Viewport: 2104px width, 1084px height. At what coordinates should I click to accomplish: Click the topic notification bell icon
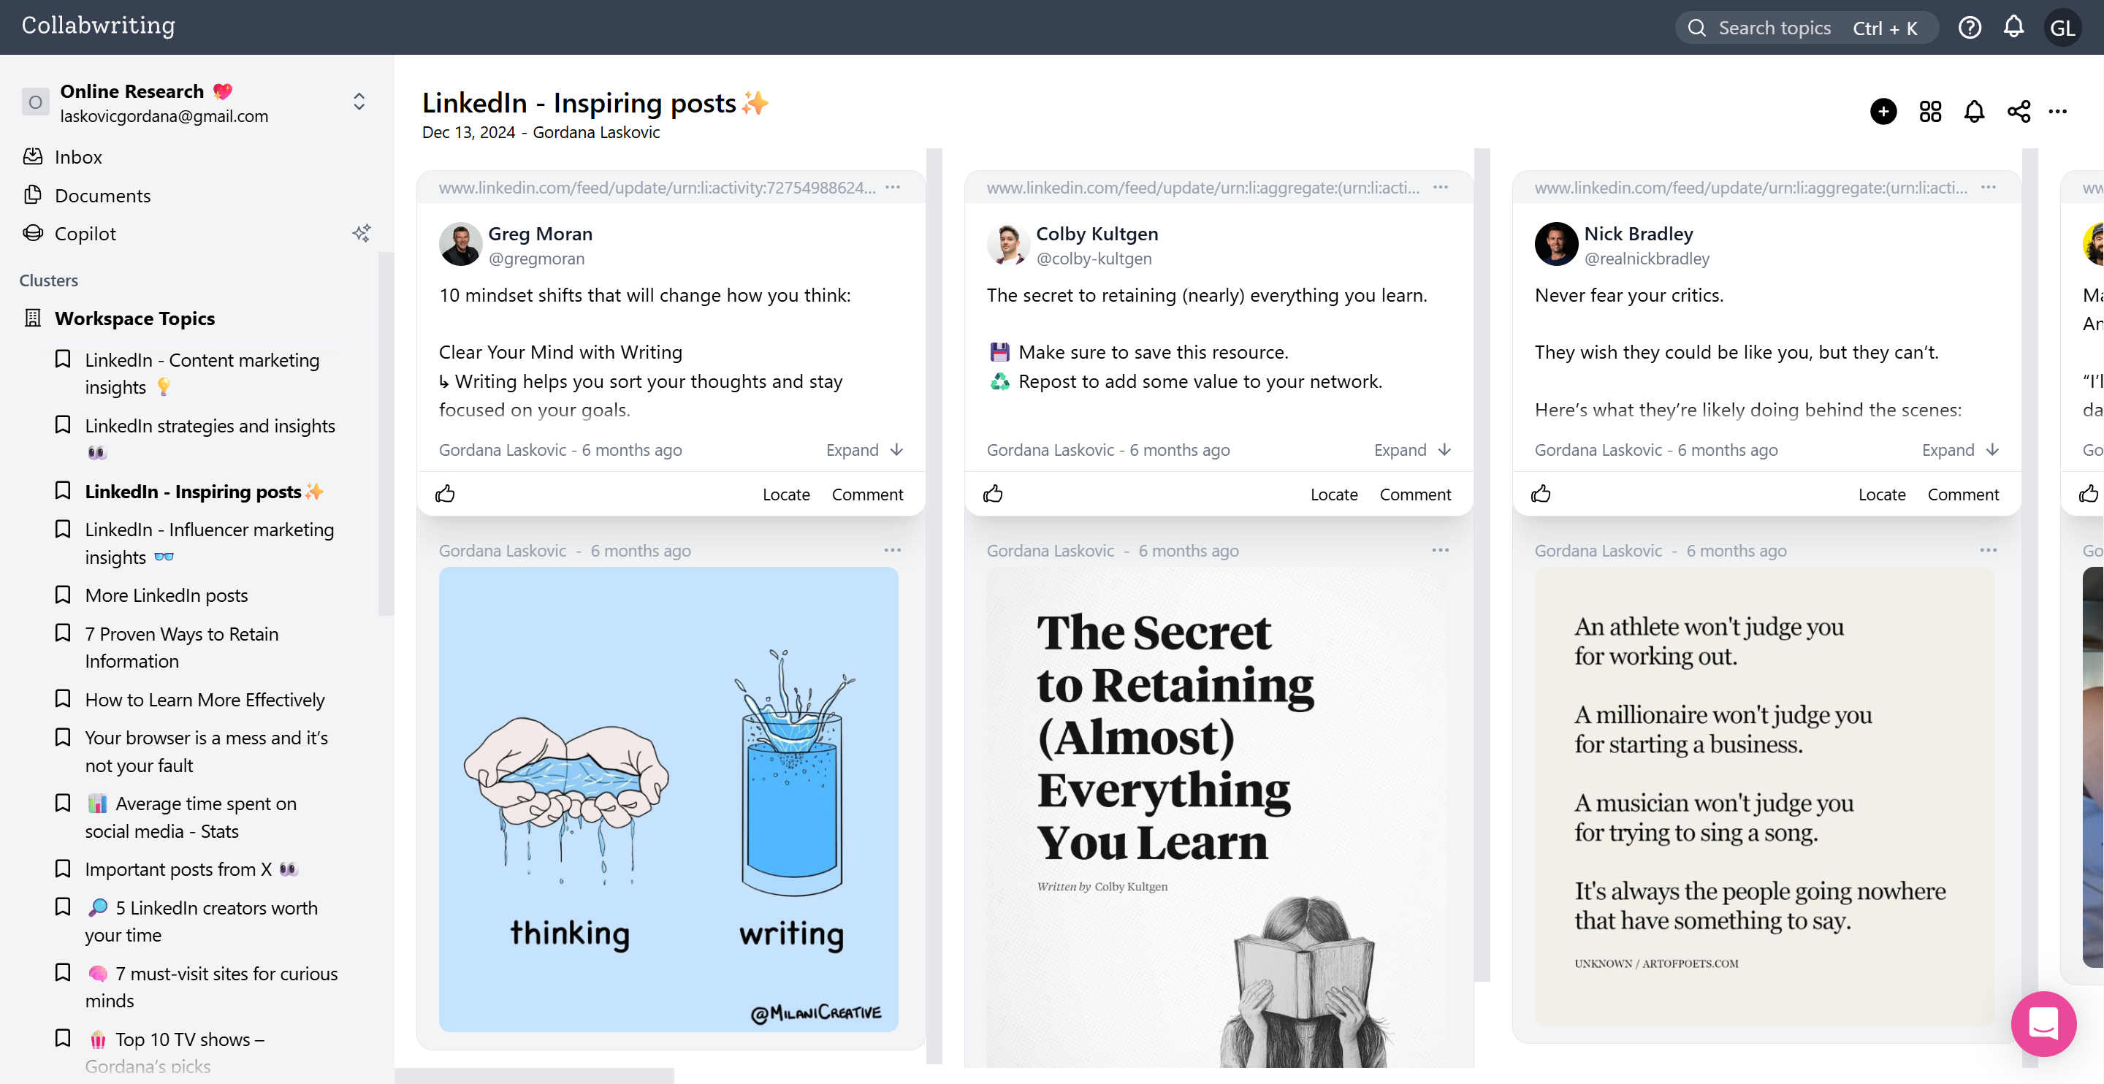coord(1974,111)
